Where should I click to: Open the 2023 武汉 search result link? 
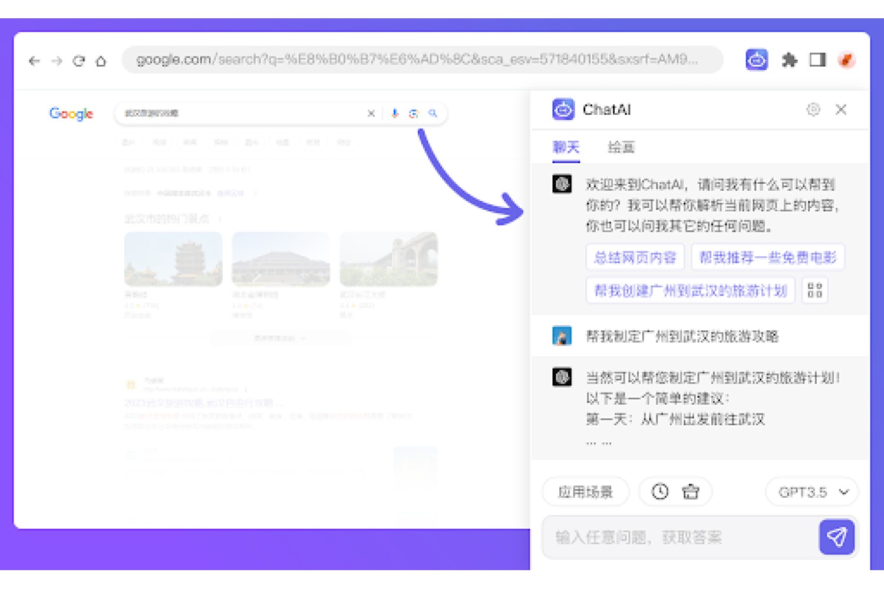[x=203, y=403]
